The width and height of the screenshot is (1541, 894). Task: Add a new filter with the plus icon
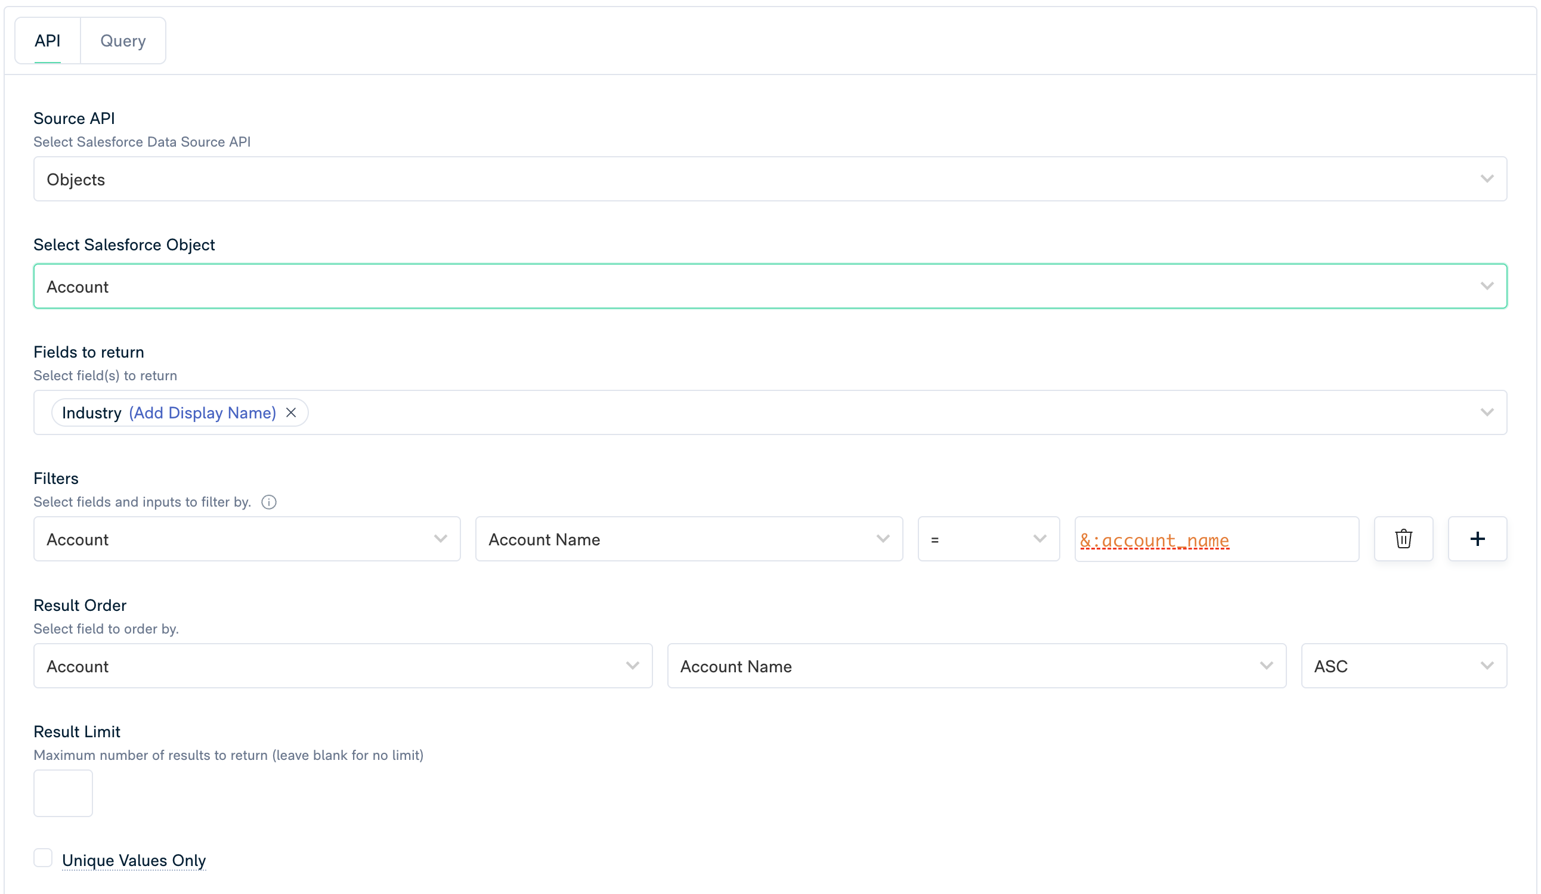(1477, 539)
